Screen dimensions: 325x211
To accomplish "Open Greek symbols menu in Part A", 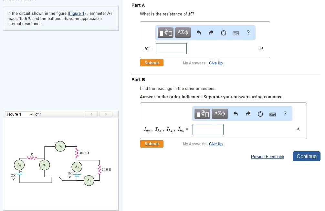I will tap(183, 33).
